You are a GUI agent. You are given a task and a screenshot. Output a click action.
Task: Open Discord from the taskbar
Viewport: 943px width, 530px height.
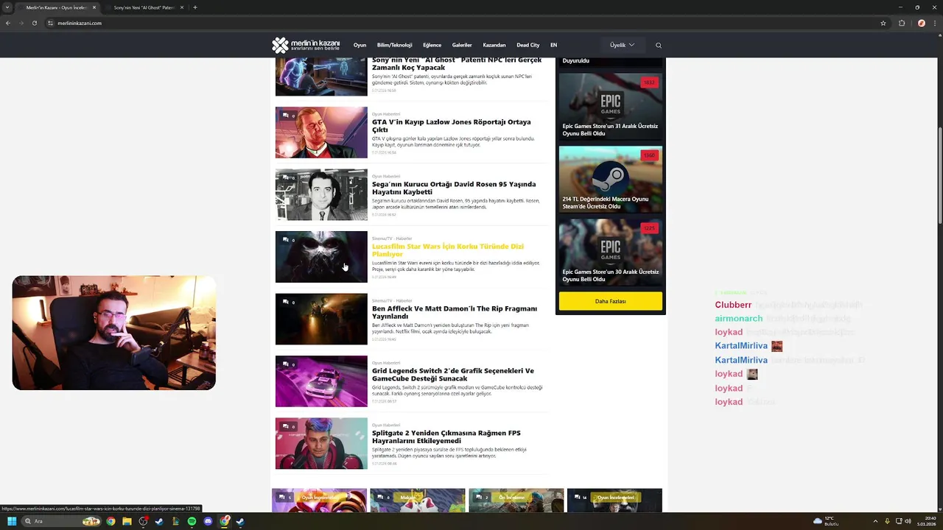tap(208, 521)
